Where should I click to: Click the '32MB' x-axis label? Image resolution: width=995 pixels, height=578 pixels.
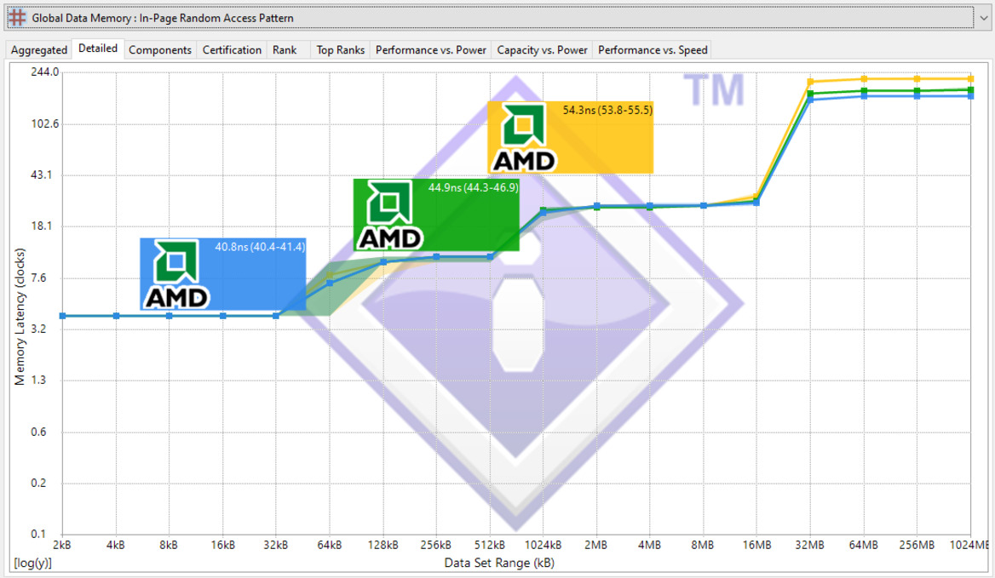tap(809, 545)
